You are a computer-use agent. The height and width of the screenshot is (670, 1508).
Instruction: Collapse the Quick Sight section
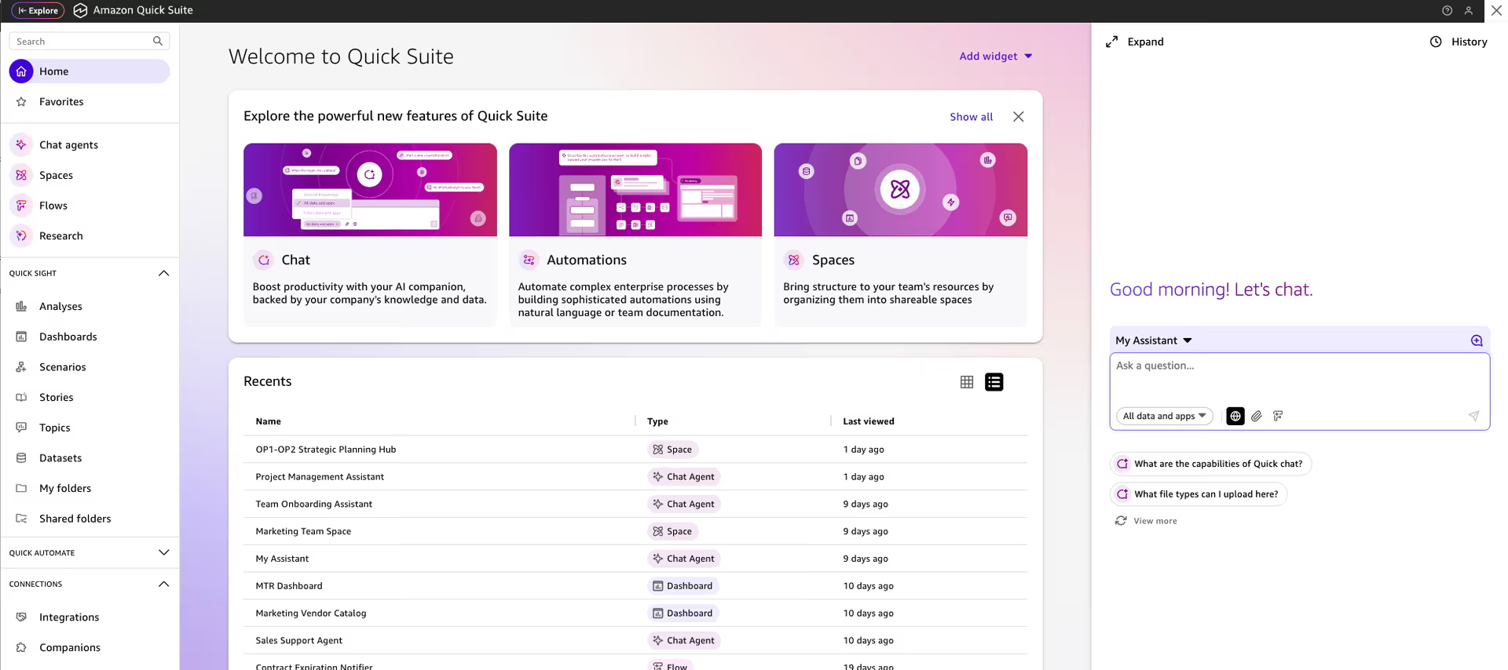(x=163, y=273)
